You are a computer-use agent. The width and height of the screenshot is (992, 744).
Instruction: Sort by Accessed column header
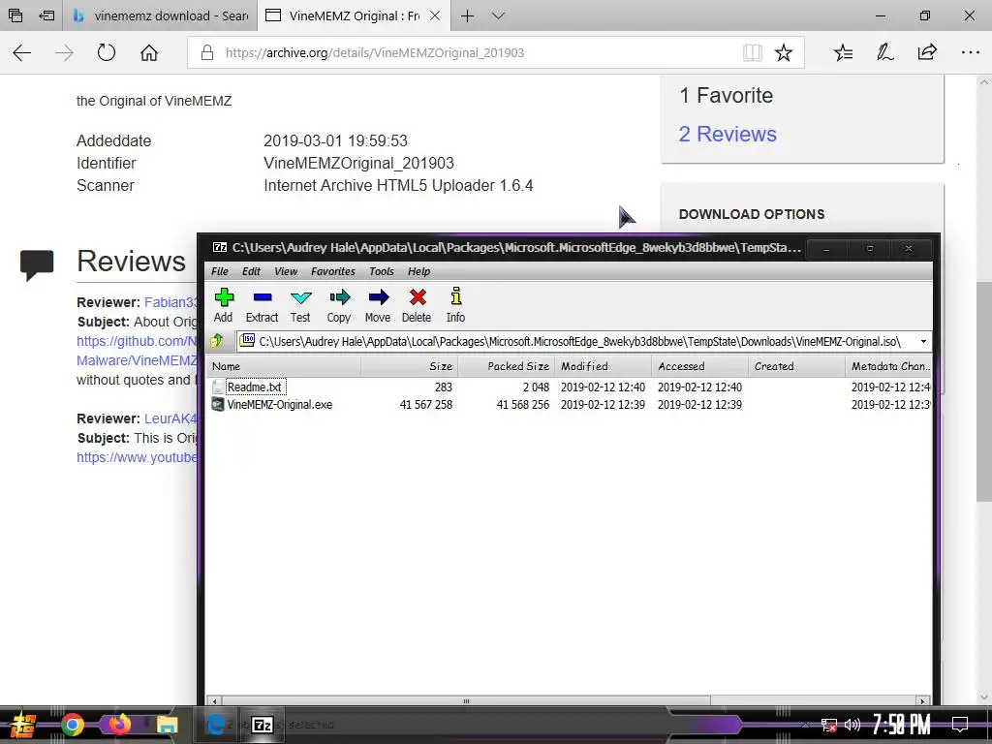[699, 366]
